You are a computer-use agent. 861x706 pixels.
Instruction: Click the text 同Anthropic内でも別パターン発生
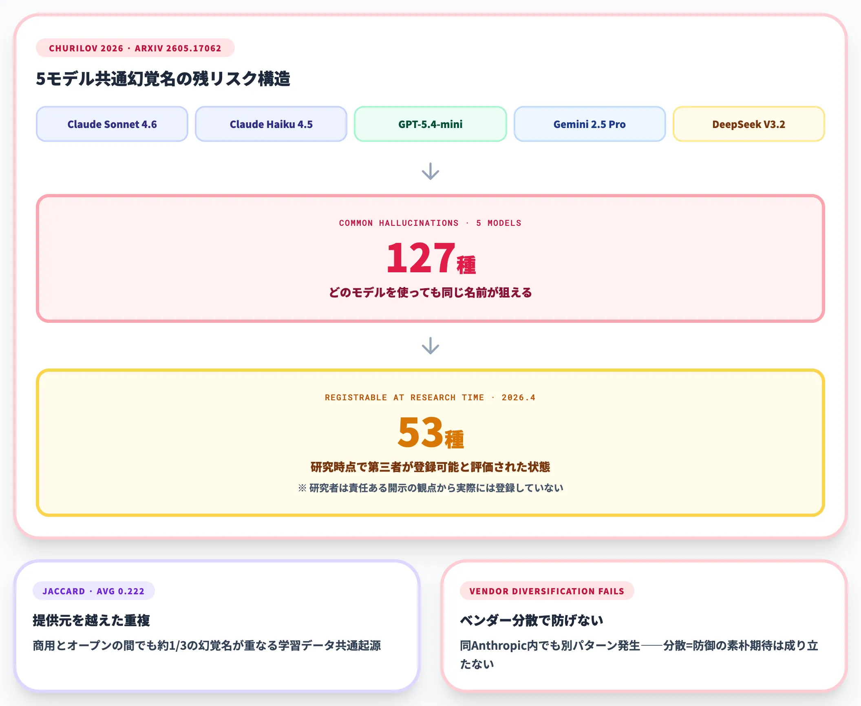click(550, 646)
